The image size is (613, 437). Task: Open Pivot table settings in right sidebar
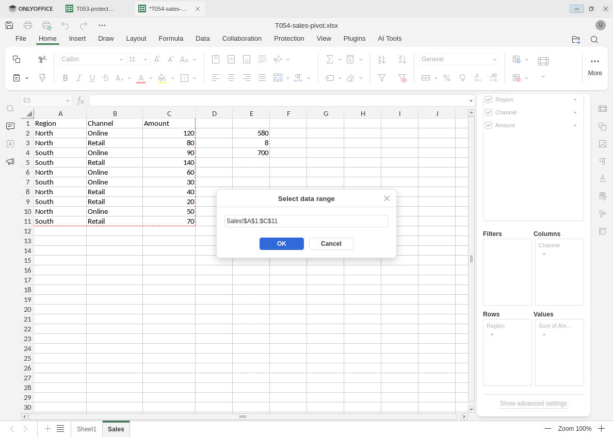pyautogui.click(x=603, y=231)
